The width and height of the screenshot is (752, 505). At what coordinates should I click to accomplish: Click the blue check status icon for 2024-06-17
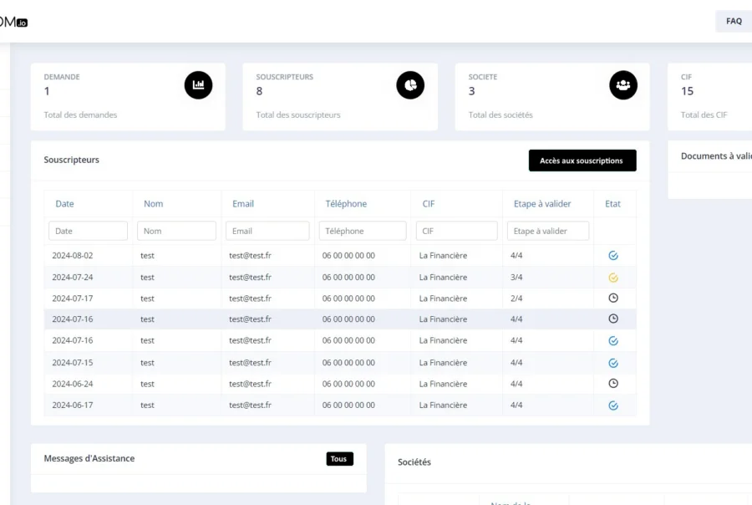(x=613, y=406)
